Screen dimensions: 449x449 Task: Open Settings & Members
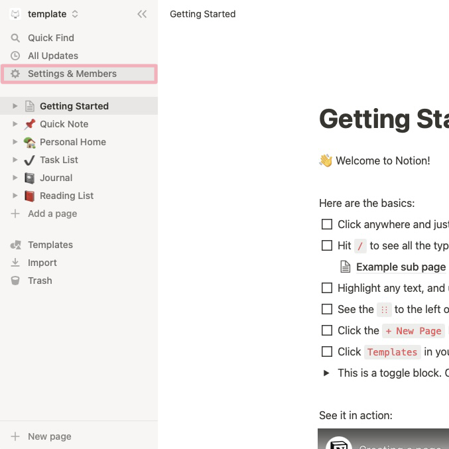(79, 74)
